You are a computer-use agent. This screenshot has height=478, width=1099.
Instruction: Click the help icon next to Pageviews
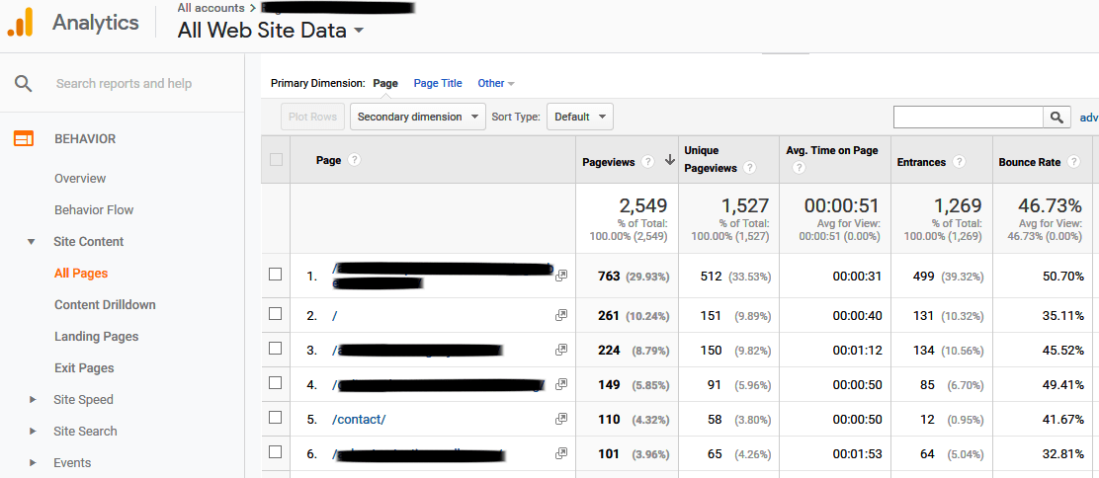coord(647,162)
